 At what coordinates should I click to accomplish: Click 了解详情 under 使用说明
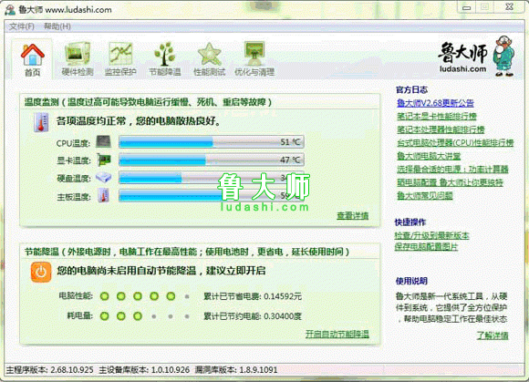tap(493, 336)
